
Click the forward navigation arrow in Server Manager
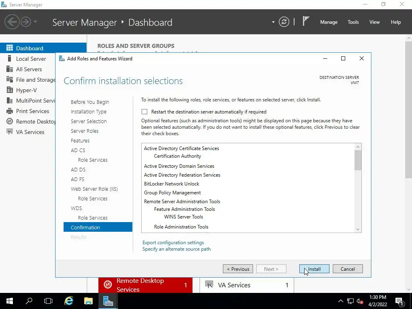26,22
